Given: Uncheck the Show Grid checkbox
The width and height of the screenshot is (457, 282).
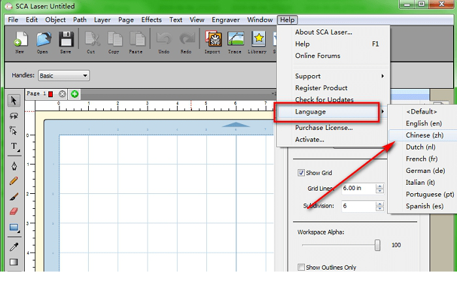Looking at the screenshot, I should click(301, 173).
